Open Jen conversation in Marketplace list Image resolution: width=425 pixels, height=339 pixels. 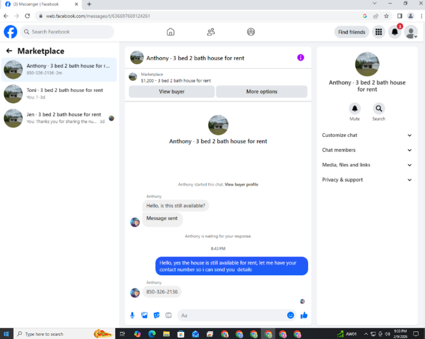click(x=59, y=118)
